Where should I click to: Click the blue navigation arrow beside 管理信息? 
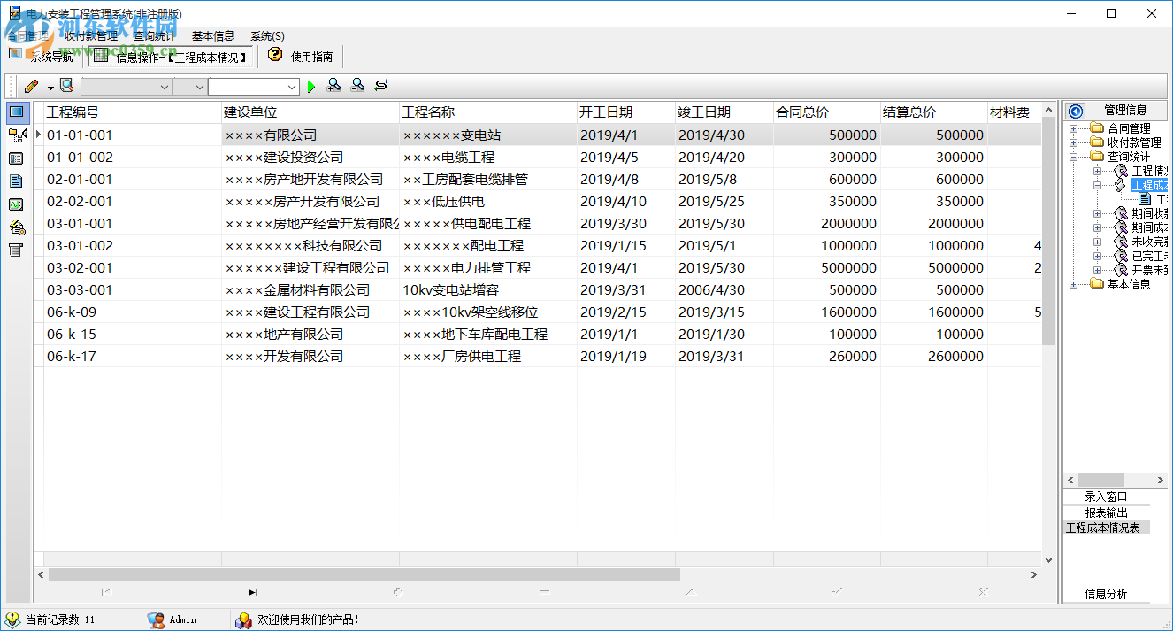pos(1075,110)
